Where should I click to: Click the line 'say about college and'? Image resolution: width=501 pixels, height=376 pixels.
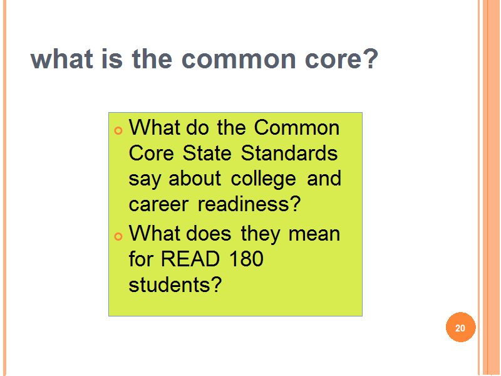tap(235, 179)
